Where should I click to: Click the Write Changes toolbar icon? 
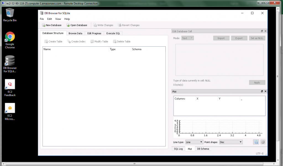103,25
